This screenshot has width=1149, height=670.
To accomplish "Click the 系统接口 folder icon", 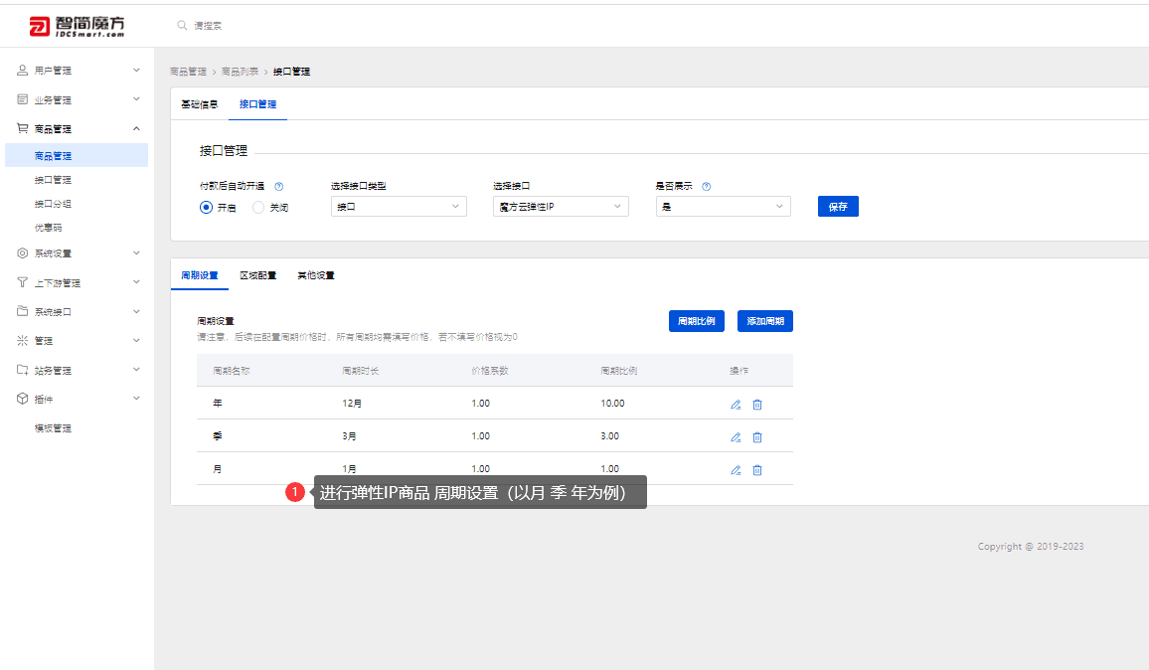I will point(22,311).
